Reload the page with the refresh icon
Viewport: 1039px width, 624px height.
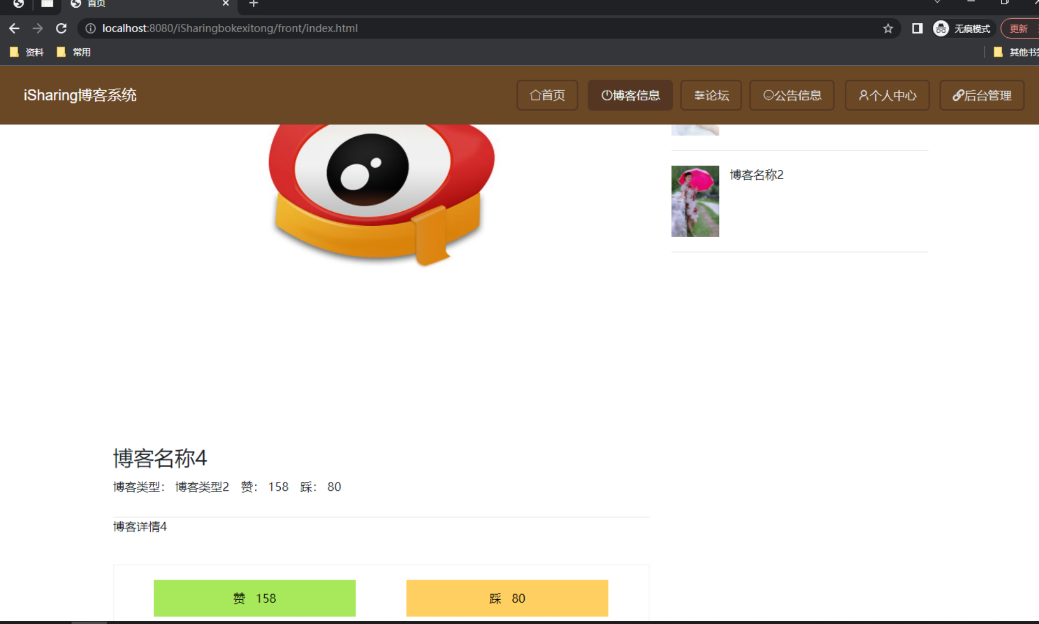[x=61, y=28]
